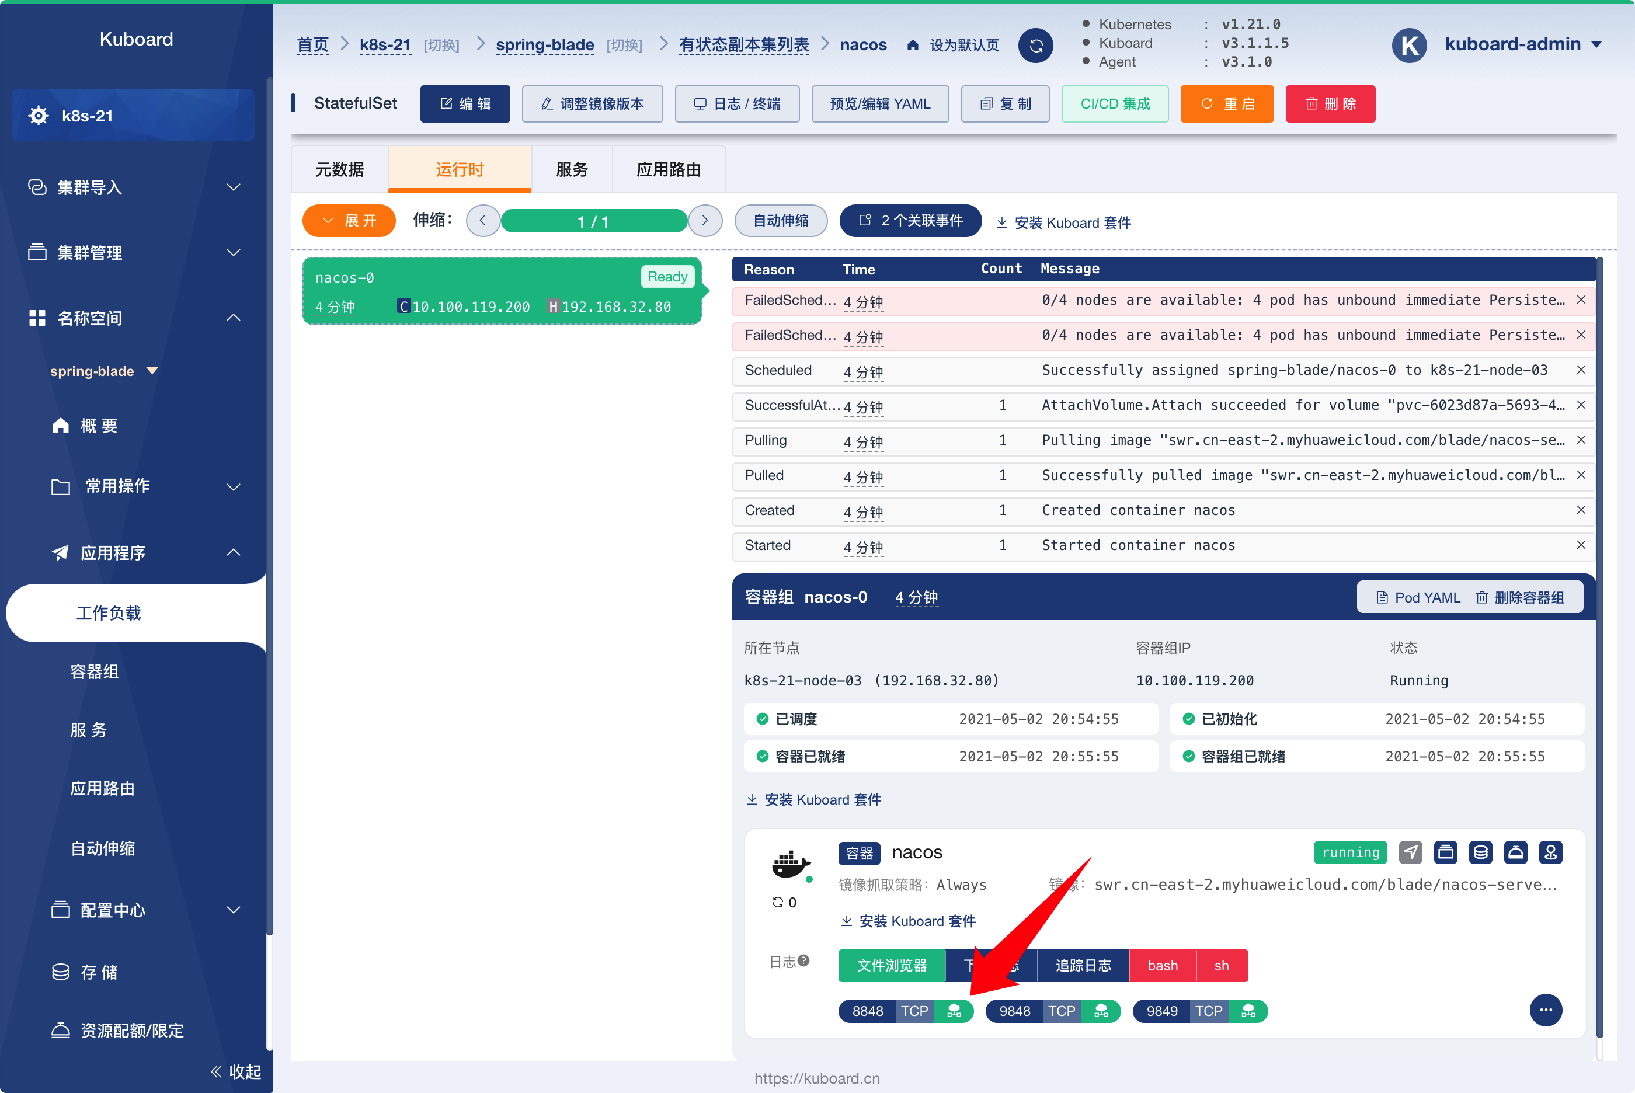
Task: Dismiss the Started event row
Action: coord(1581,545)
